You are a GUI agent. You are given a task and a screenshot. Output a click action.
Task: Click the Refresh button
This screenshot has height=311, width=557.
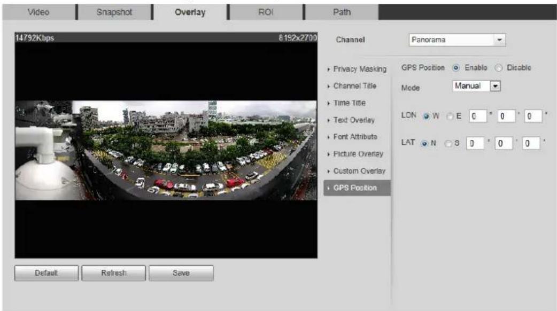tap(114, 273)
